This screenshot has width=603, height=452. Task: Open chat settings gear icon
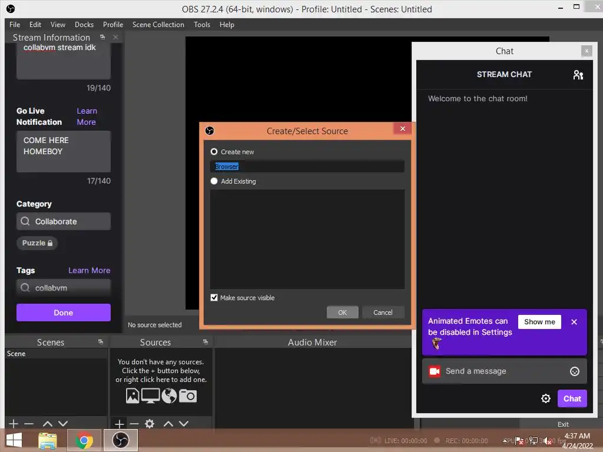[546, 398]
